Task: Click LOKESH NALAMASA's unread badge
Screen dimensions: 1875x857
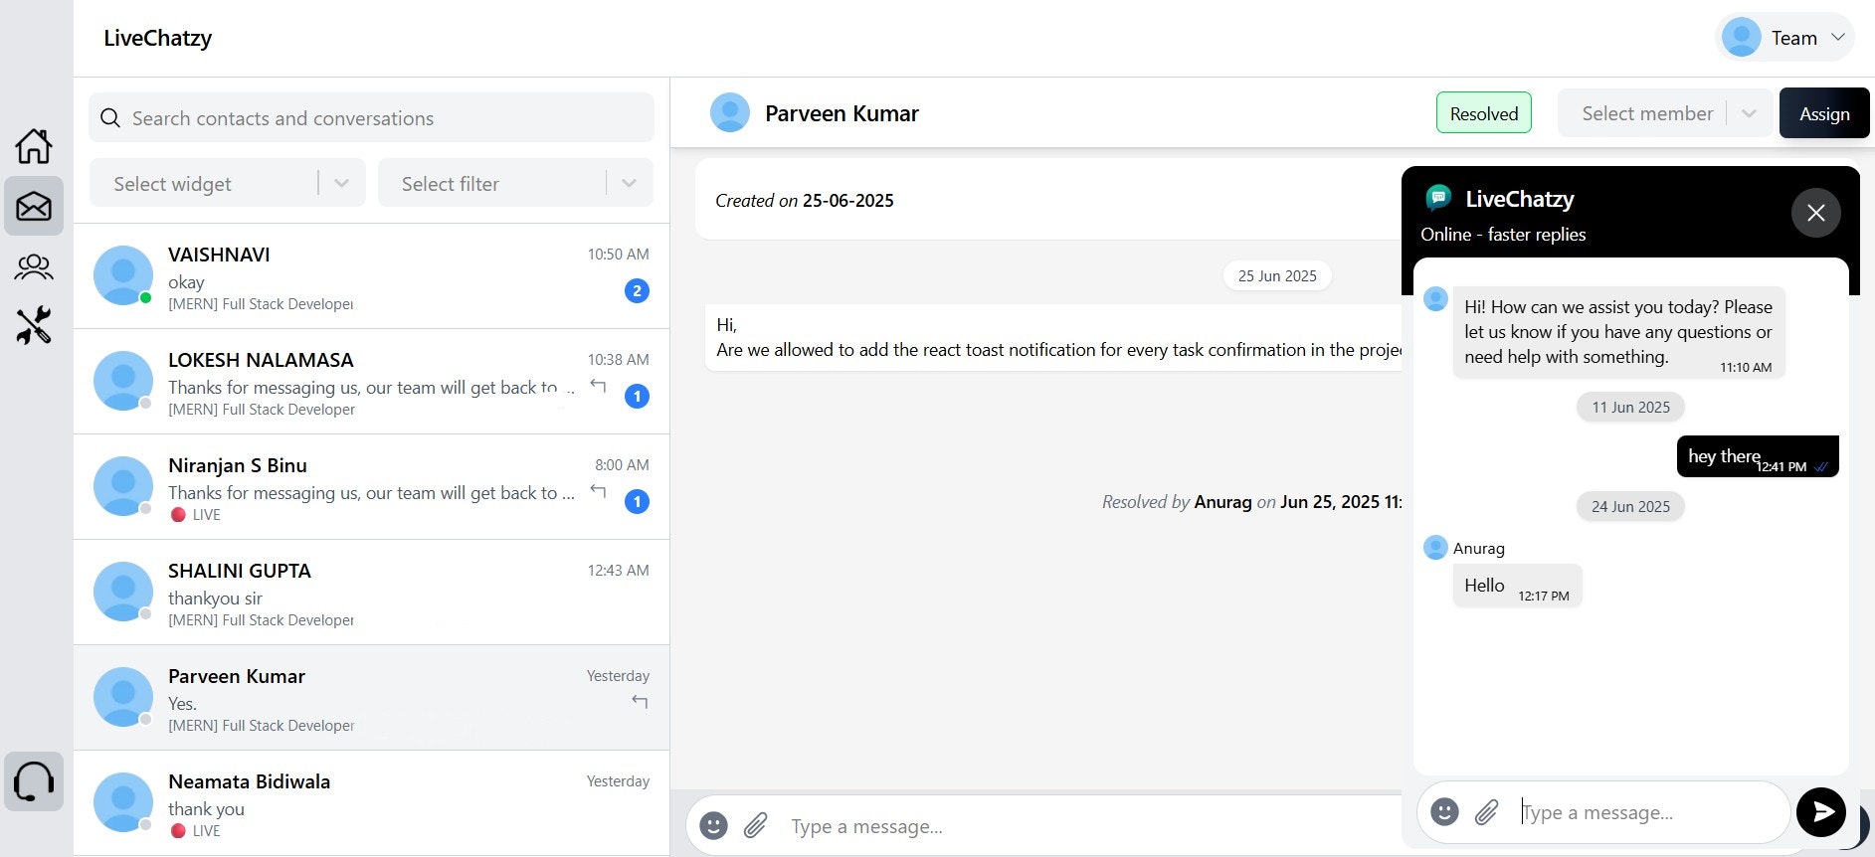Action: [x=637, y=397]
